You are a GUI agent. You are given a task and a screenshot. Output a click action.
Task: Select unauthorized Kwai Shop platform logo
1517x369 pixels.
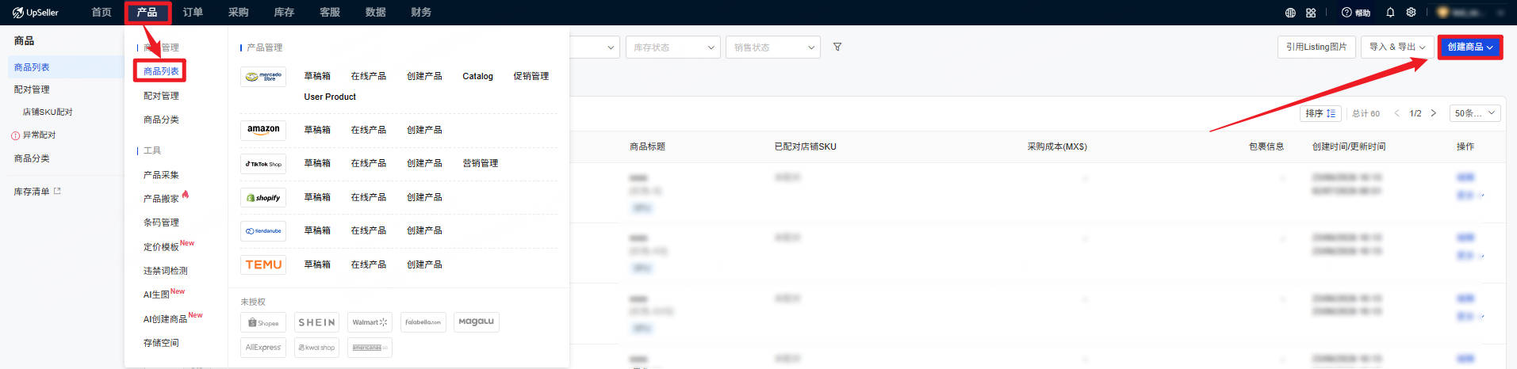pyautogui.click(x=316, y=348)
